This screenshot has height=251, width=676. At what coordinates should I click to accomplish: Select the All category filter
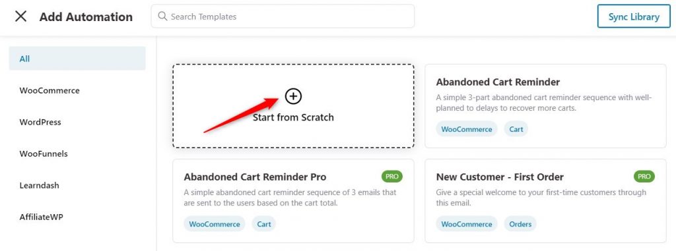pos(77,59)
